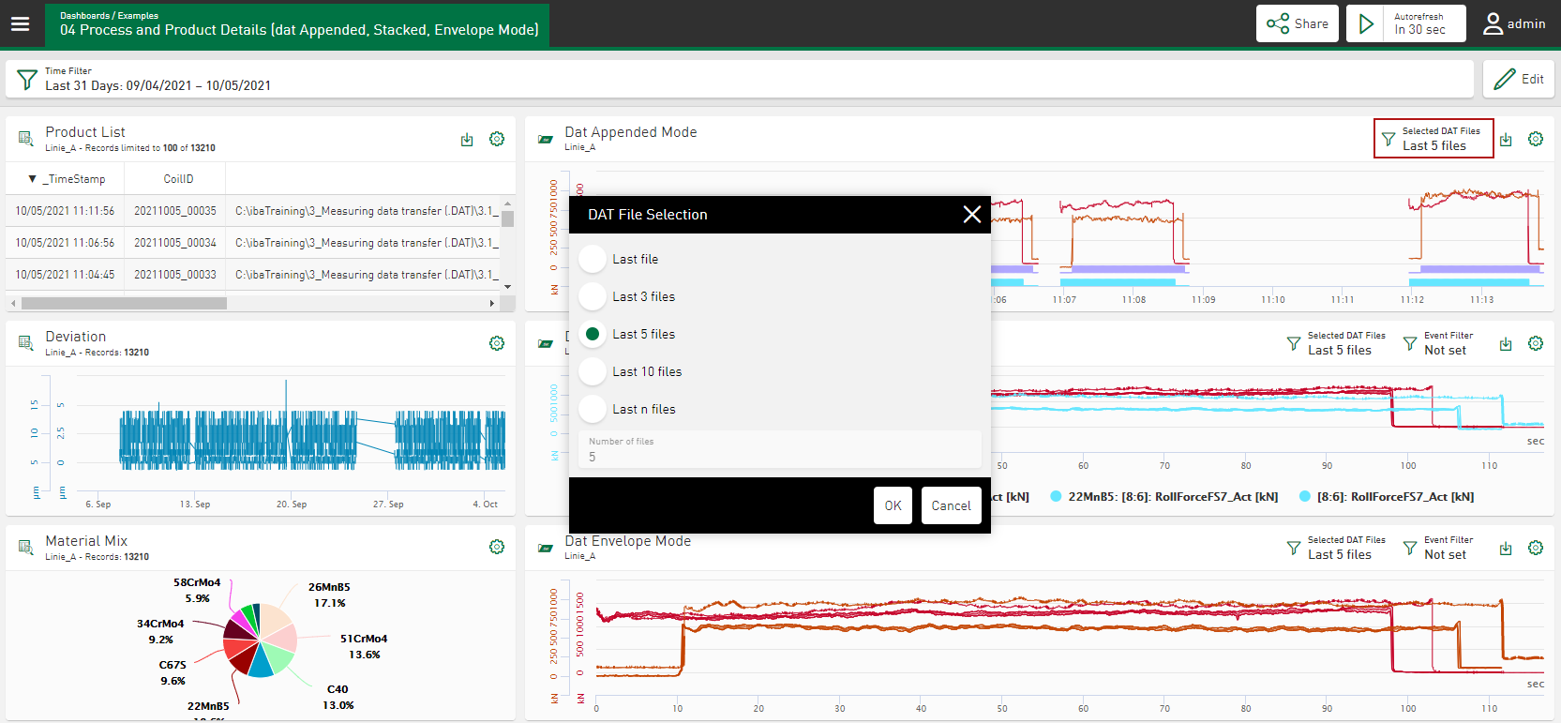Image resolution: width=1561 pixels, height=723 pixels.
Task: Export Dat Appended Mode tile data
Action: point(1506,140)
